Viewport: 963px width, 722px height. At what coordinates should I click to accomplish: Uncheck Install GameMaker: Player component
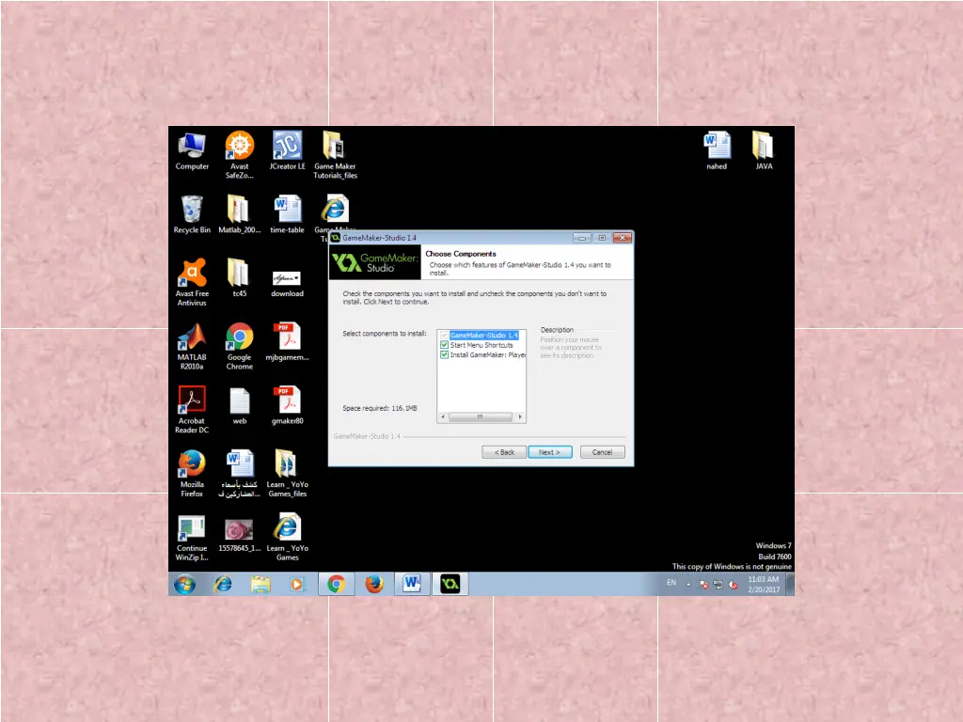tap(445, 355)
